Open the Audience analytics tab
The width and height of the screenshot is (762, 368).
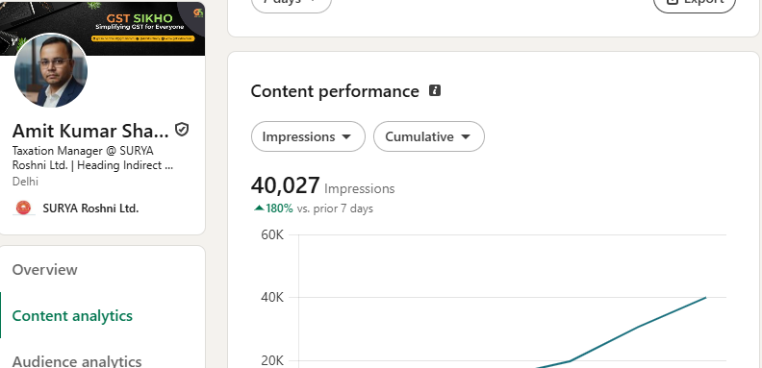tap(77, 360)
